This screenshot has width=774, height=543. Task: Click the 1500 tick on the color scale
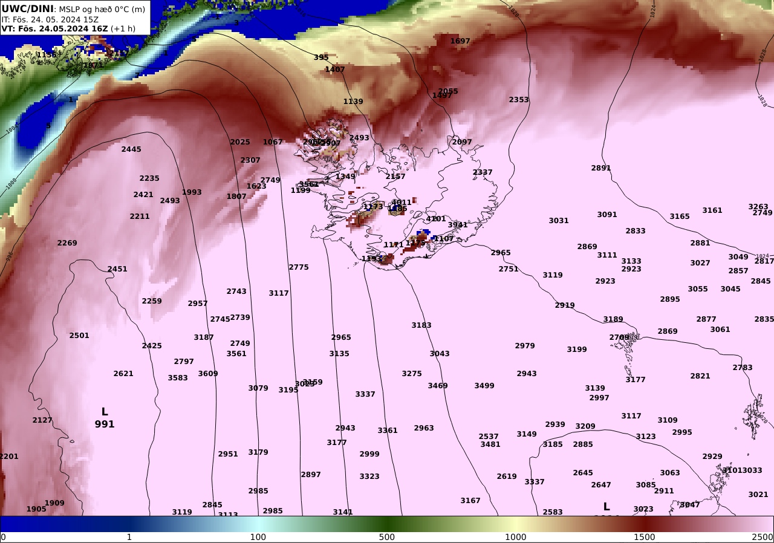(645, 537)
